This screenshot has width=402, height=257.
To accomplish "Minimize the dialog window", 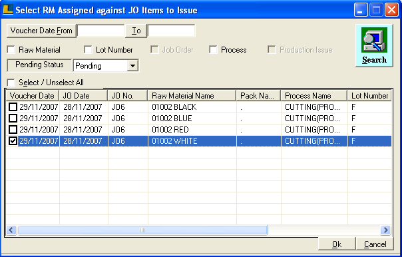I will coord(361,10).
